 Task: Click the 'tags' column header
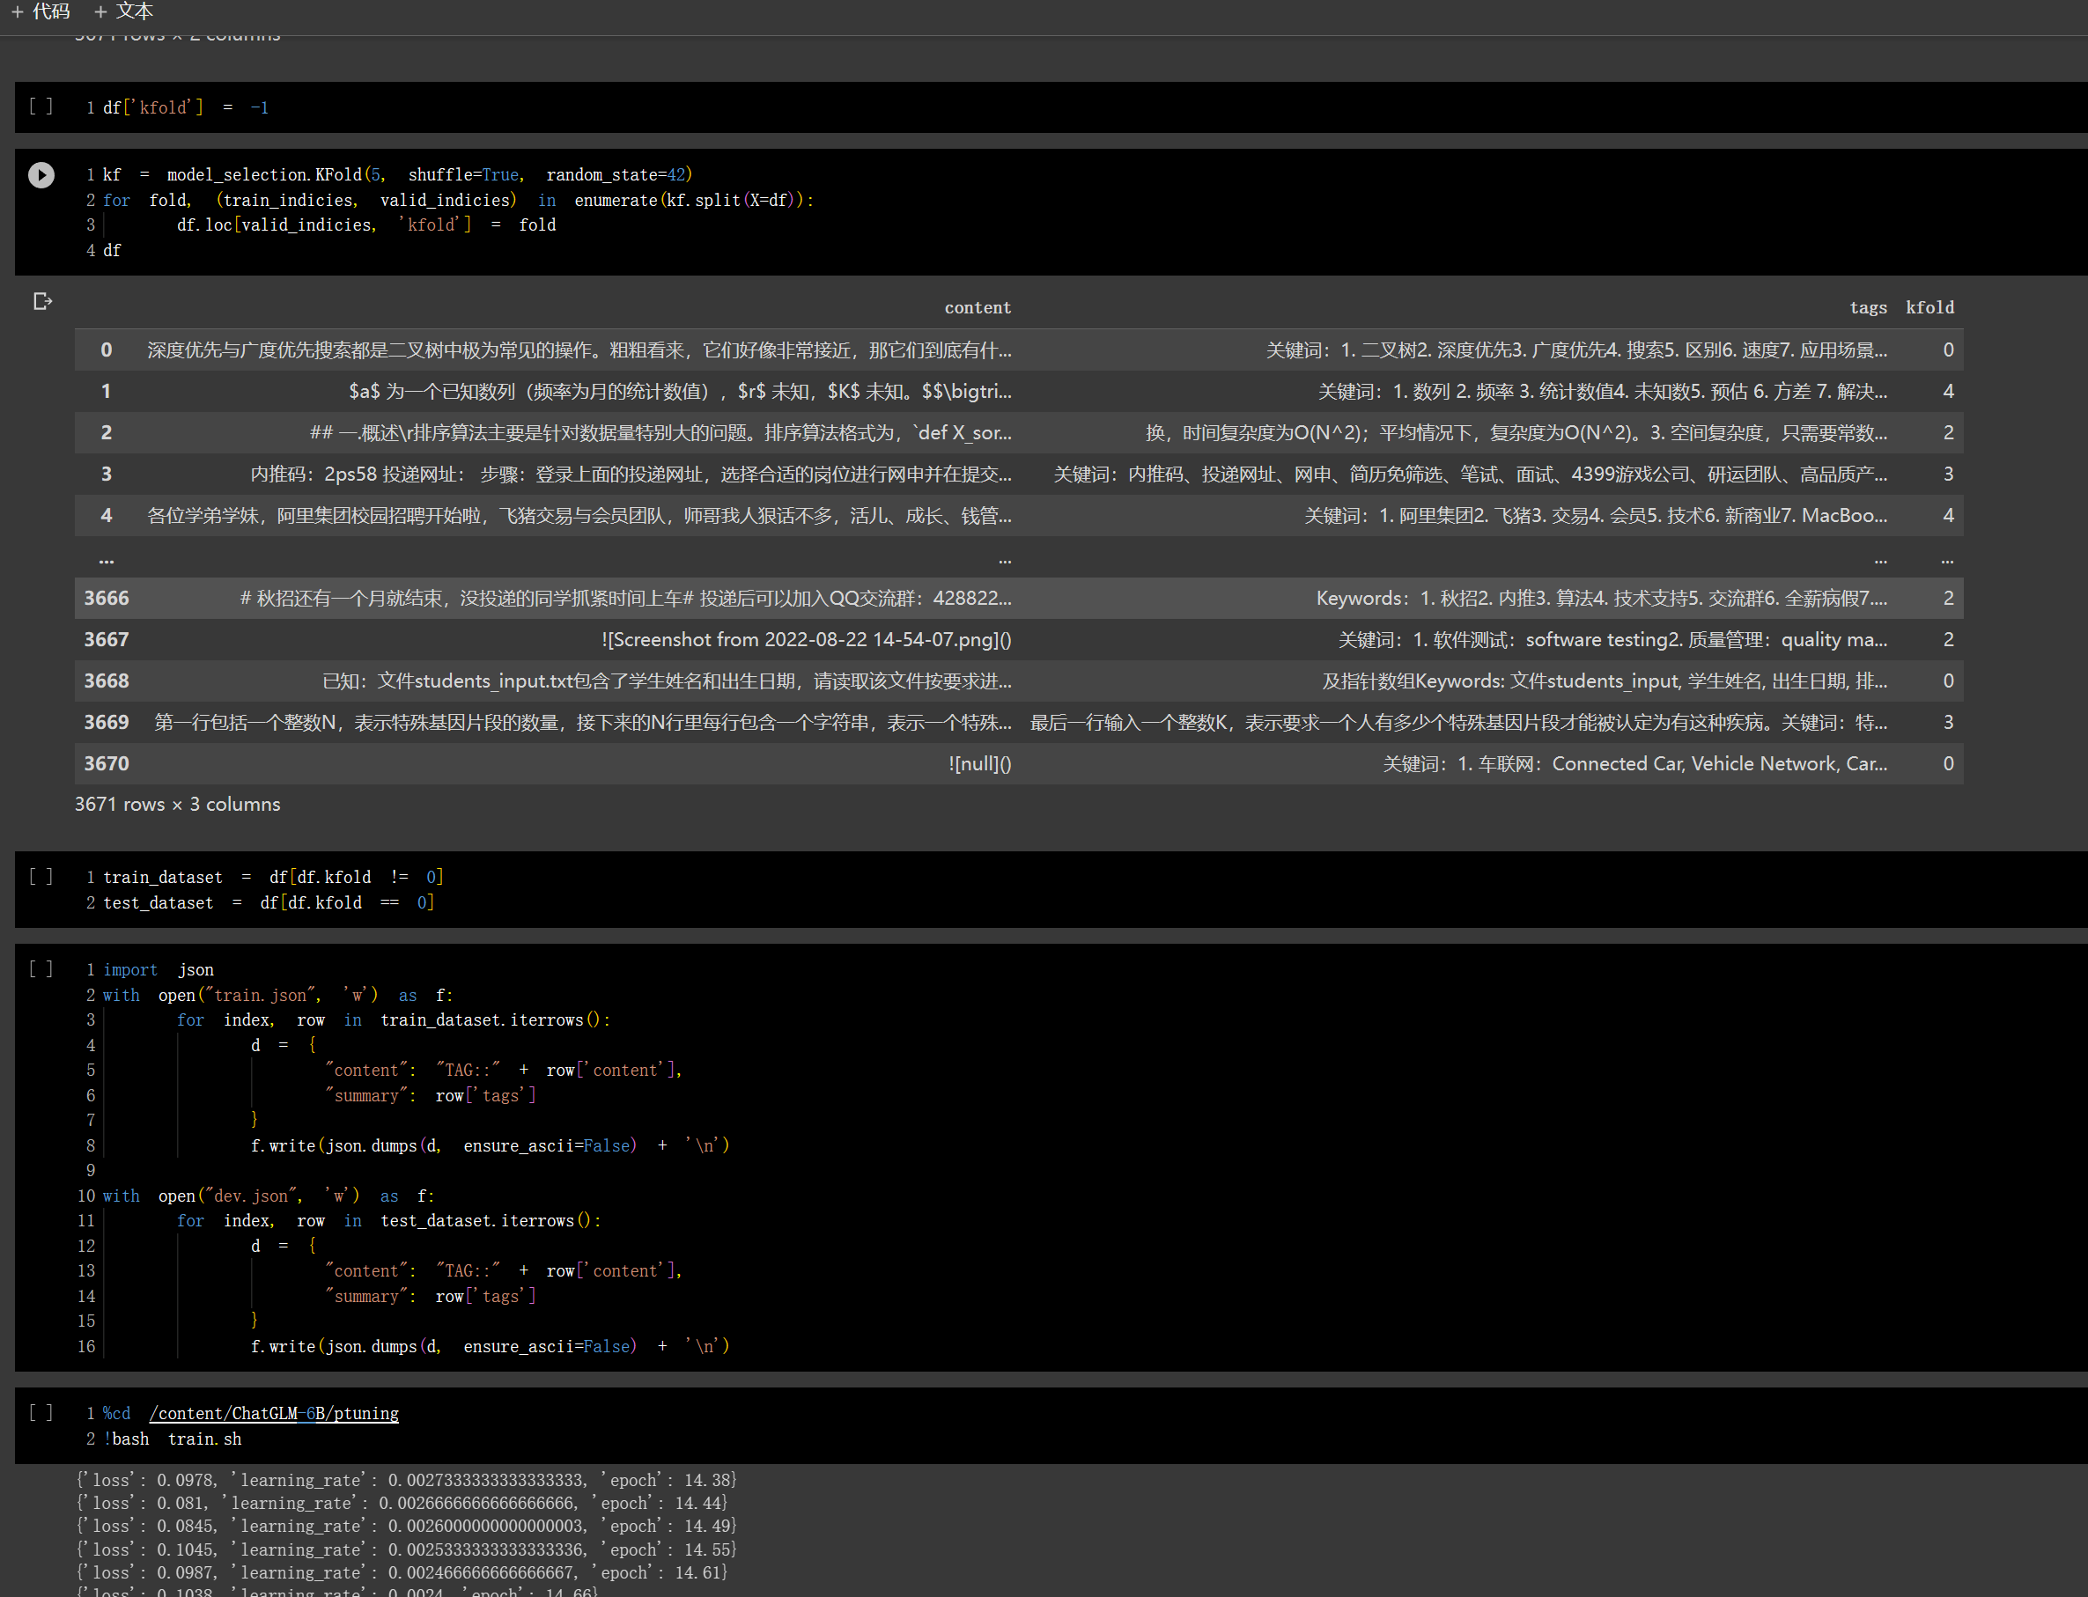pyautogui.click(x=1869, y=307)
